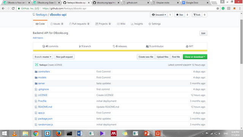
Task: Click the taskbar clock
Action: click(x=235, y=134)
